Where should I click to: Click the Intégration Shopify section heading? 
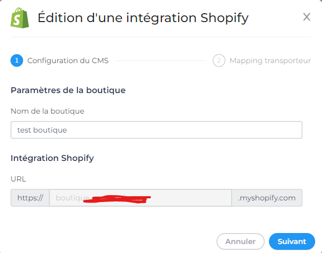point(53,158)
